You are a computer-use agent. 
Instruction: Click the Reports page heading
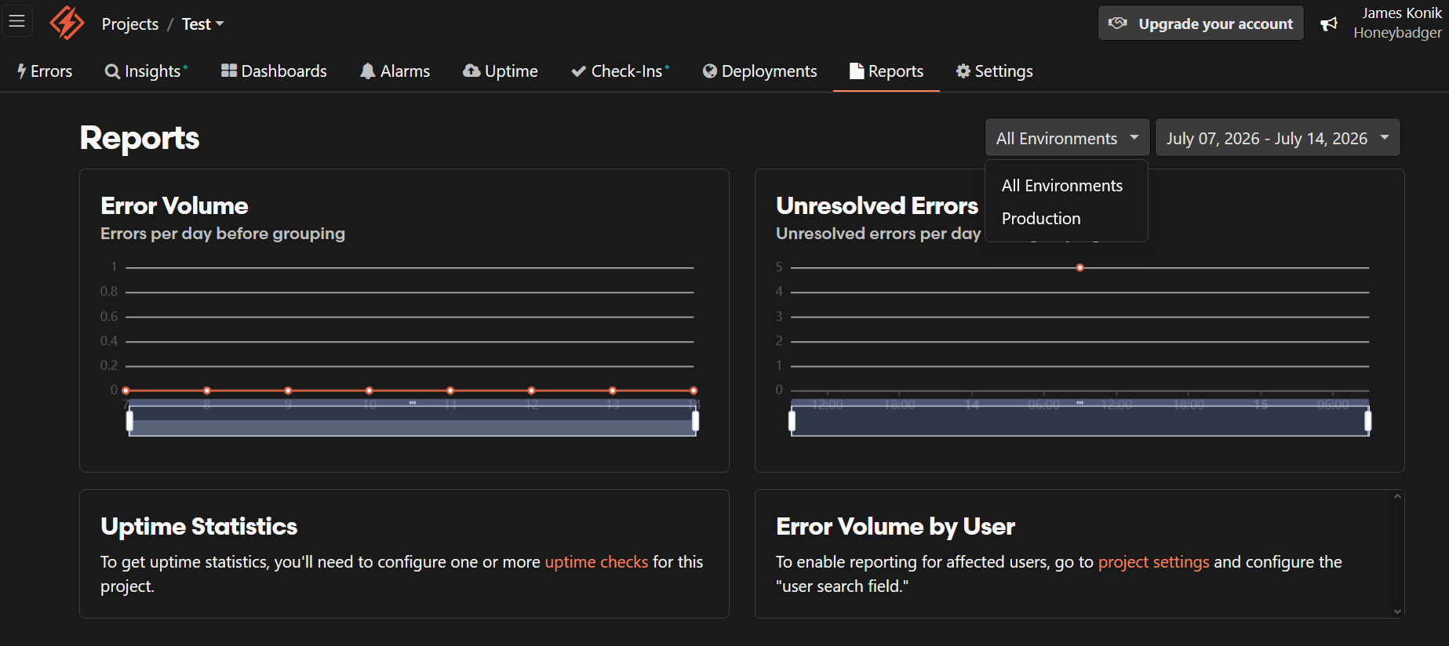coord(140,138)
